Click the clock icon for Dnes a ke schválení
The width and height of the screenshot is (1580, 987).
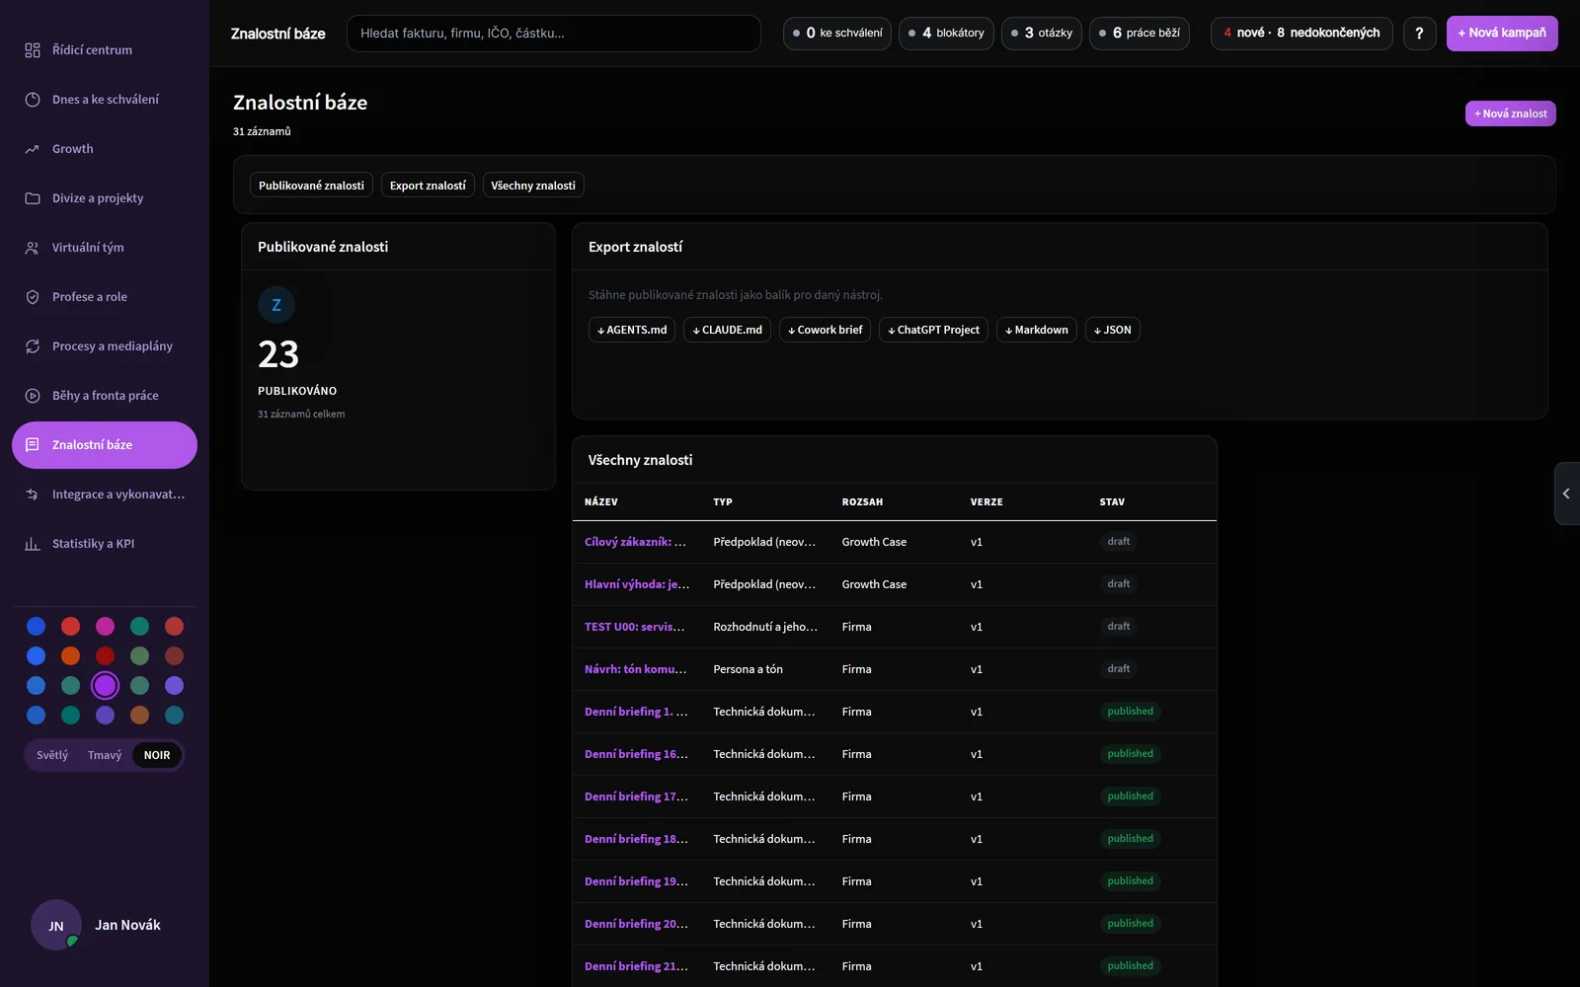tap(33, 100)
